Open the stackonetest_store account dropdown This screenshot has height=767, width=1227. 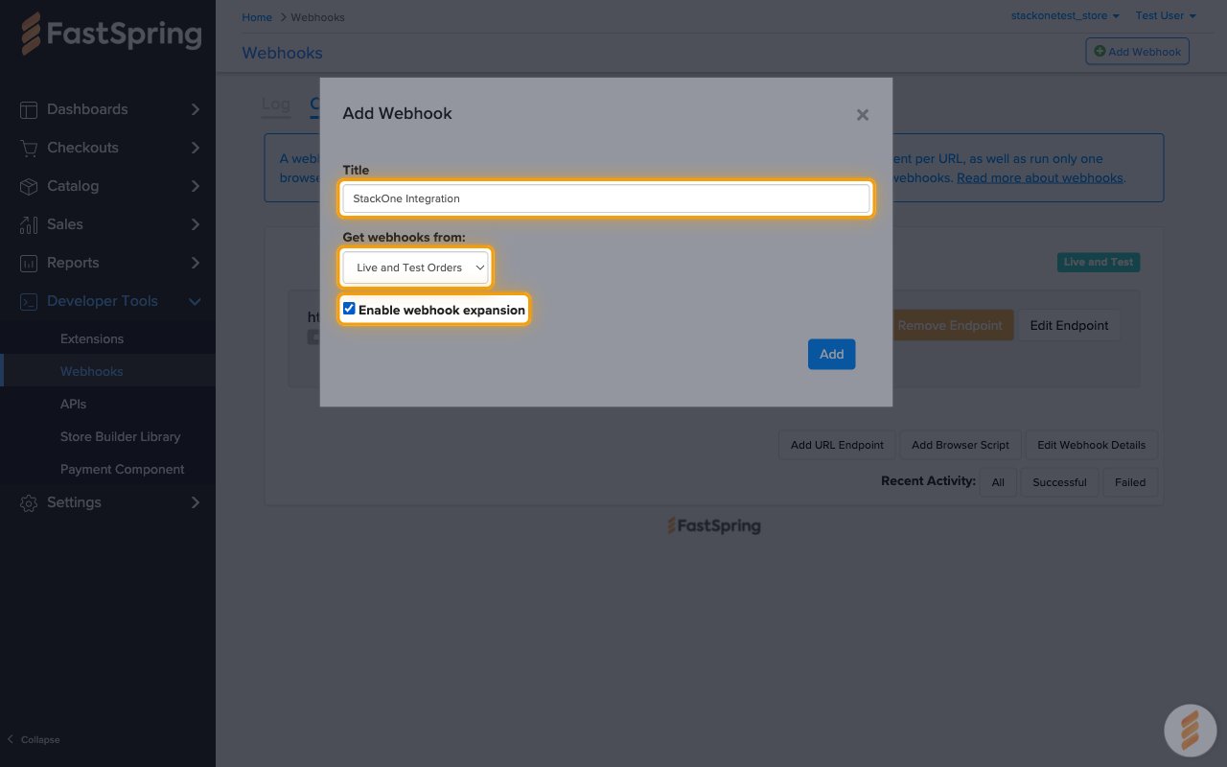(1065, 15)
